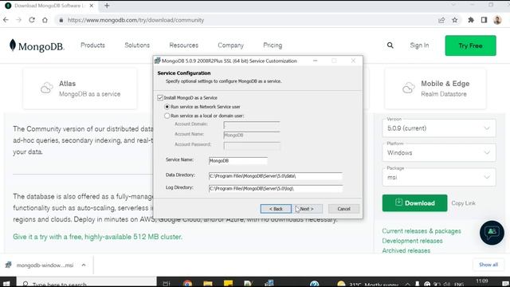
Task: Open the Solutions menu
Action: pyautogui.click(x=137, y=45)
